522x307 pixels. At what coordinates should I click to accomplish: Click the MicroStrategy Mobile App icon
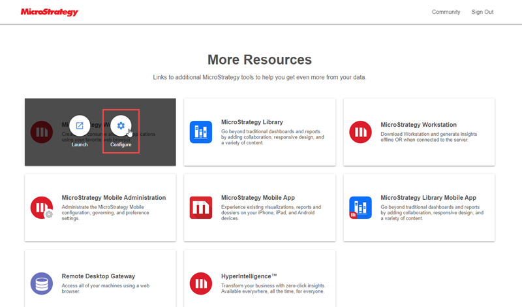201,208
